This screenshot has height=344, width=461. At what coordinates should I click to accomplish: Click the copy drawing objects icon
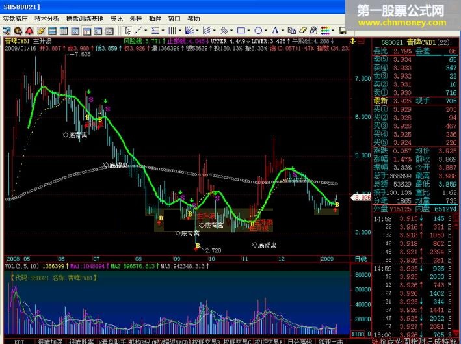click(292, 31)
